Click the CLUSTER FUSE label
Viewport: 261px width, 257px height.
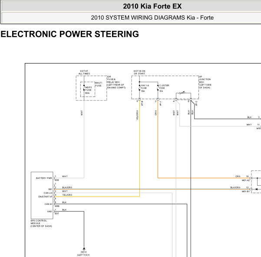(x=164, y=88)
